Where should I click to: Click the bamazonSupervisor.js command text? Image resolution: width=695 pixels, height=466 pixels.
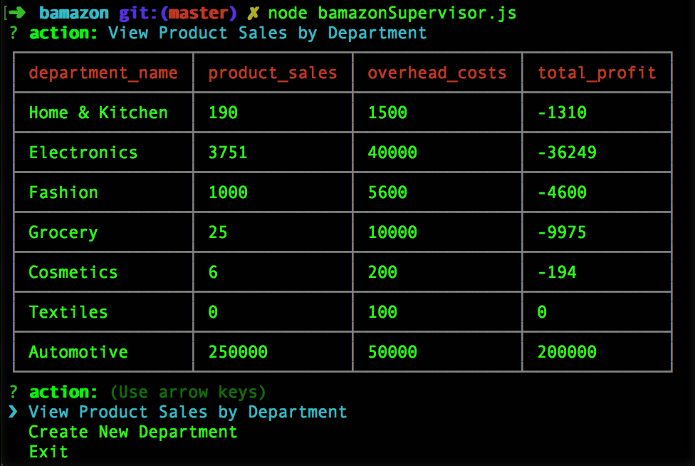(x=417, y=13)
